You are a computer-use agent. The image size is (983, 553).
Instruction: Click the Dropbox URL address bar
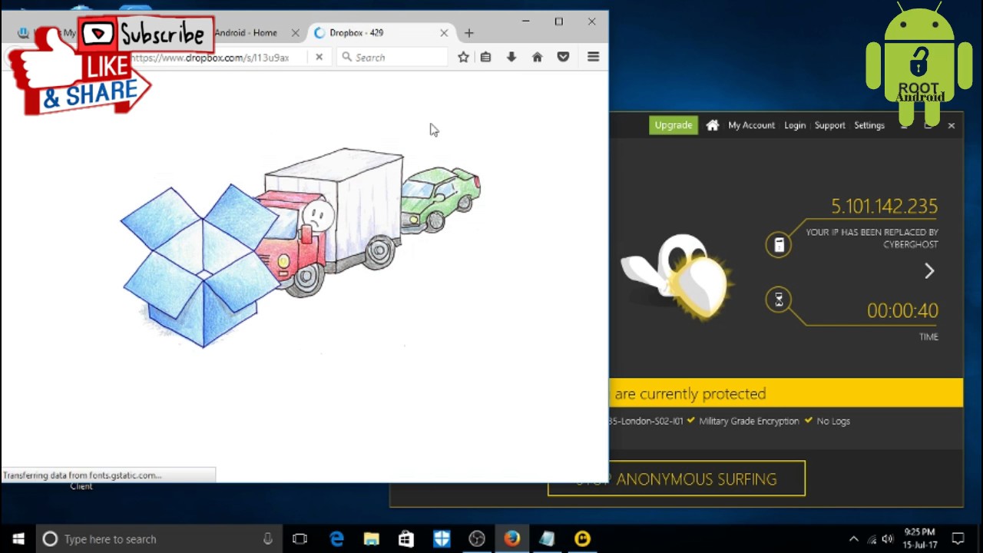[219, 58]
